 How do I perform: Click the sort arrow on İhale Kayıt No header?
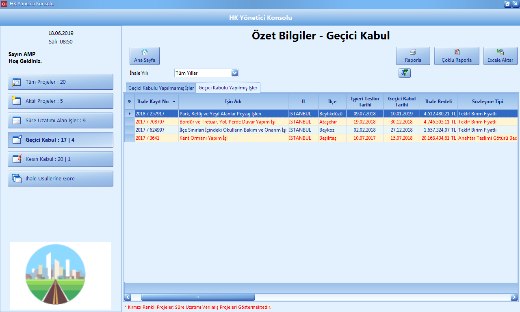[174, 101]
